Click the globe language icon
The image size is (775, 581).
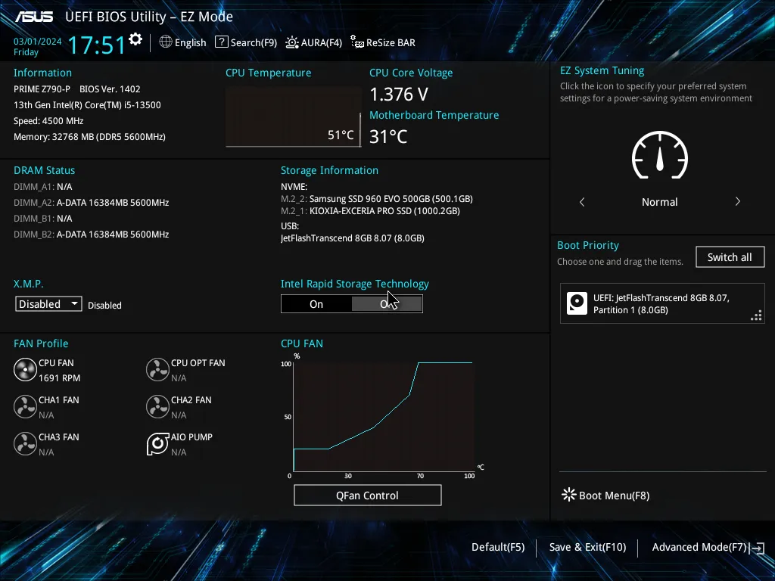click(x=166, y=42)
